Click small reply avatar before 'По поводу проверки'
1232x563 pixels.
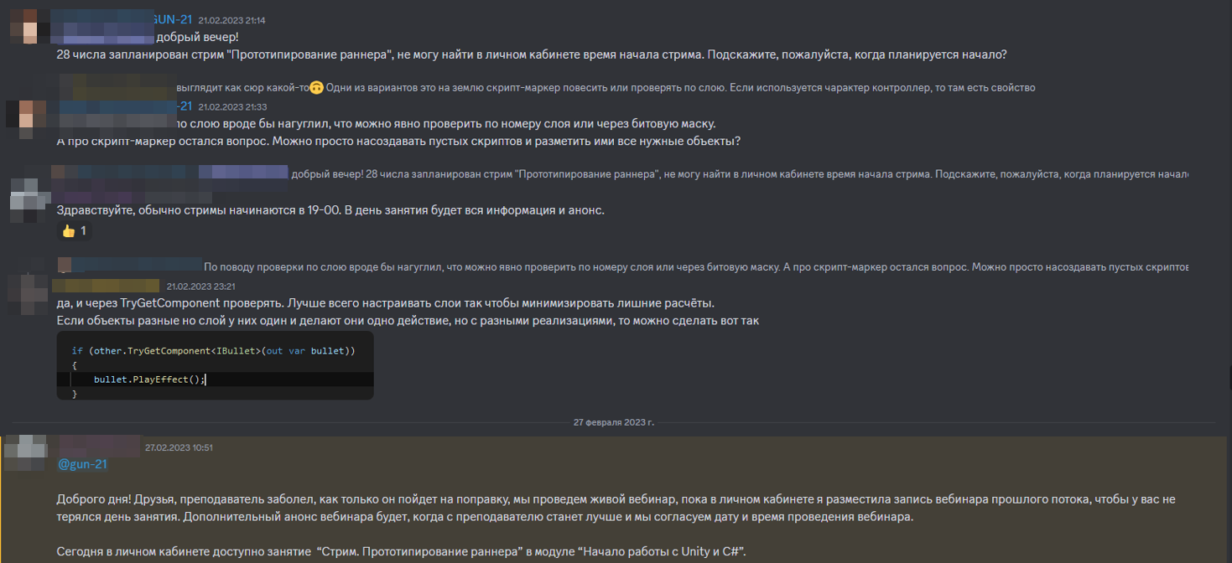64,266
